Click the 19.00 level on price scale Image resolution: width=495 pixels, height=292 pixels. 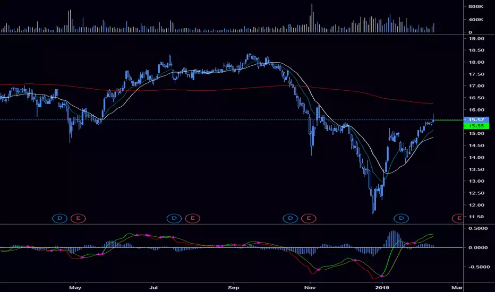(476, 39)
